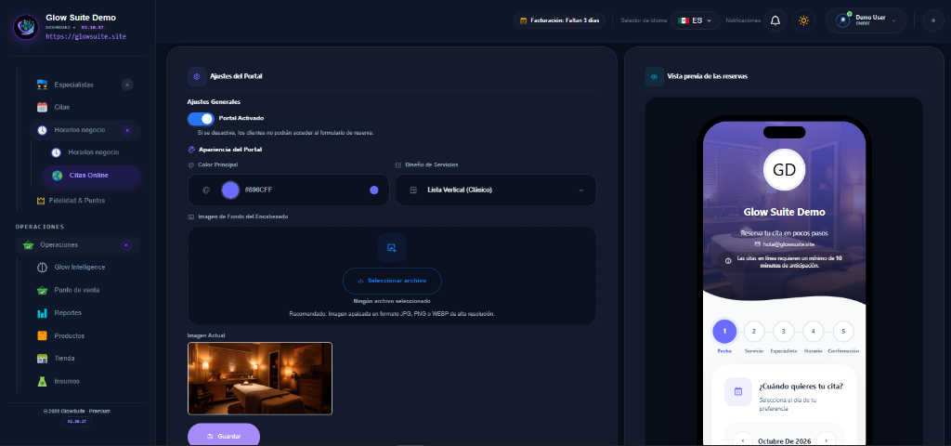Click the Citas Online globe icon
The height and width of the screenshot is (446, 951).
tap(57, 176)
